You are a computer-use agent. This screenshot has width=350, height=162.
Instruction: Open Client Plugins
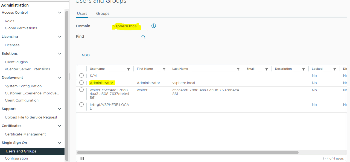(x=16, y=62)
